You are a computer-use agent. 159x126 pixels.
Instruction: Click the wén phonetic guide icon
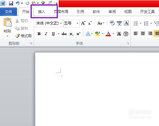point(119,23)
